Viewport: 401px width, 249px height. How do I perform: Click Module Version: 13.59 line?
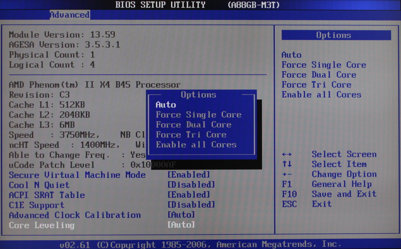[x=62, y=35]
